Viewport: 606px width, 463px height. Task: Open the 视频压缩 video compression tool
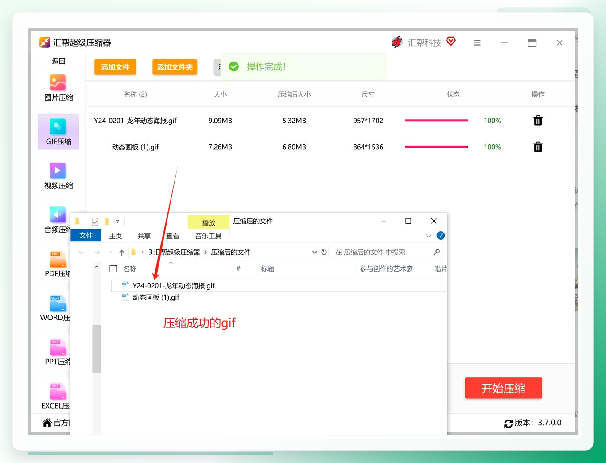click(x=58, y=176)
